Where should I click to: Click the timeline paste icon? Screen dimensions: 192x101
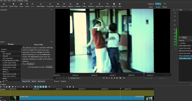pos(9,87)
